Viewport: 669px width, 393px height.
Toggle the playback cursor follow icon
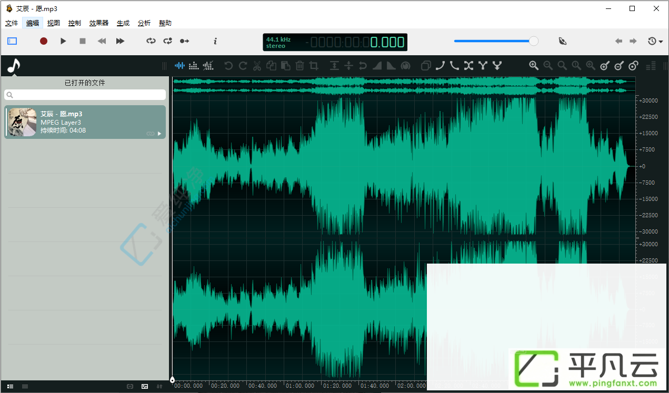click(185, 41)
